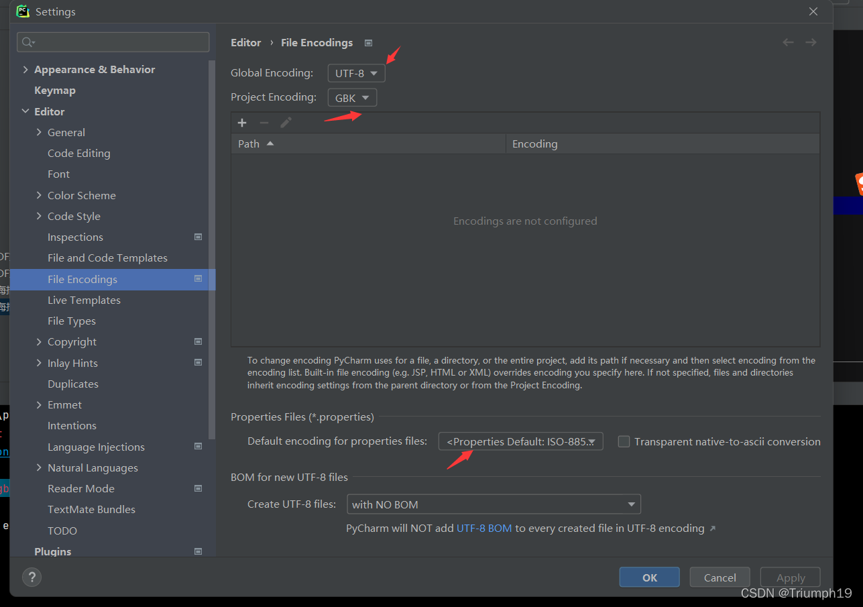Screen dimensions: 863x607
Task: Expand the Color Scheme node
Action: coord(39,195)
